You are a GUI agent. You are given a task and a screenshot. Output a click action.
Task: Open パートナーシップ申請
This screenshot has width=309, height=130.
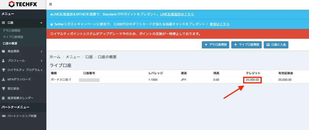23,116
